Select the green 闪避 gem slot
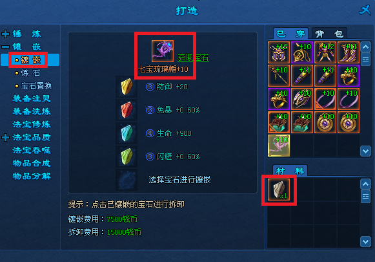This screenshot has height=262, width=375. (127, 157)
